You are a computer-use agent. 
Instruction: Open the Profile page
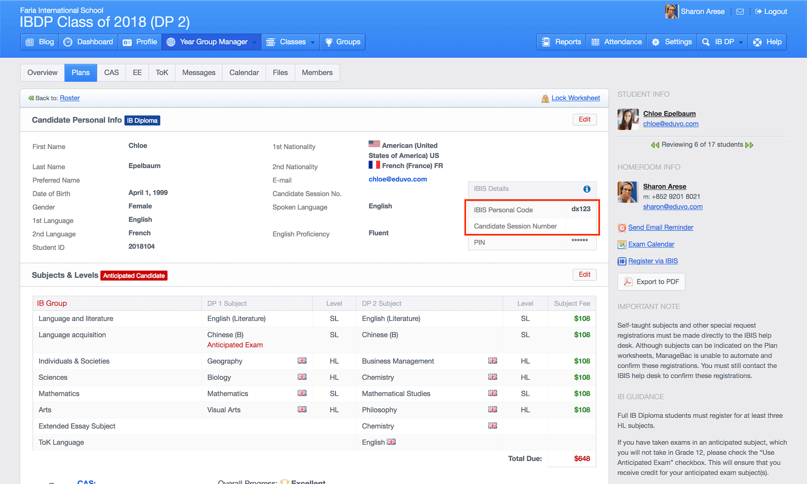point(140,42)
